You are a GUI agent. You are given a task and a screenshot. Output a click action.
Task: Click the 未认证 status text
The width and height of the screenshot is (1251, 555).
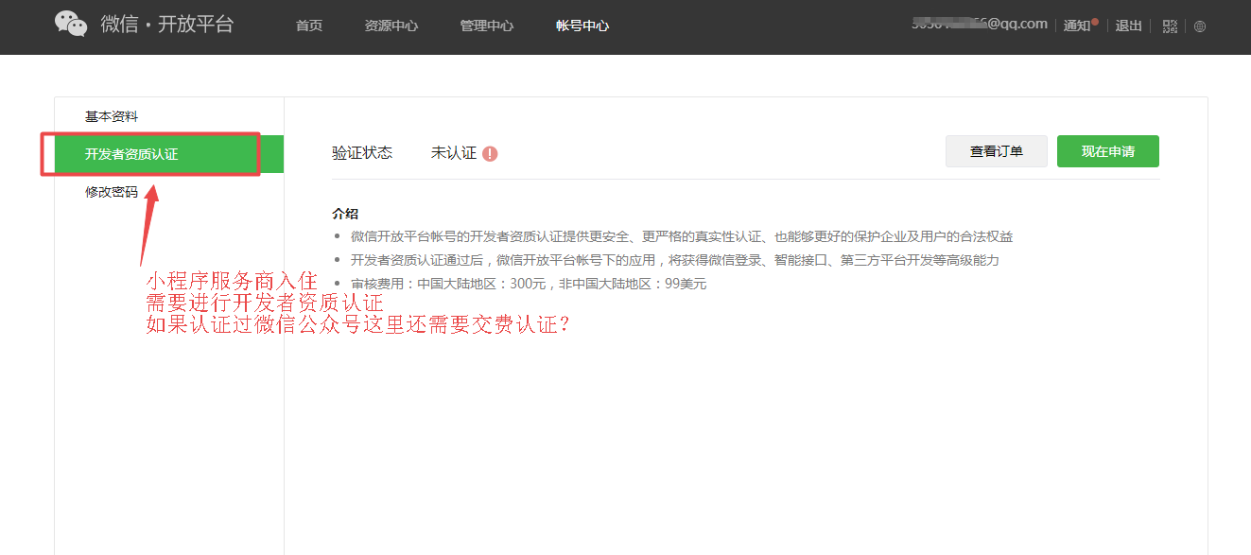coord(454,152)
